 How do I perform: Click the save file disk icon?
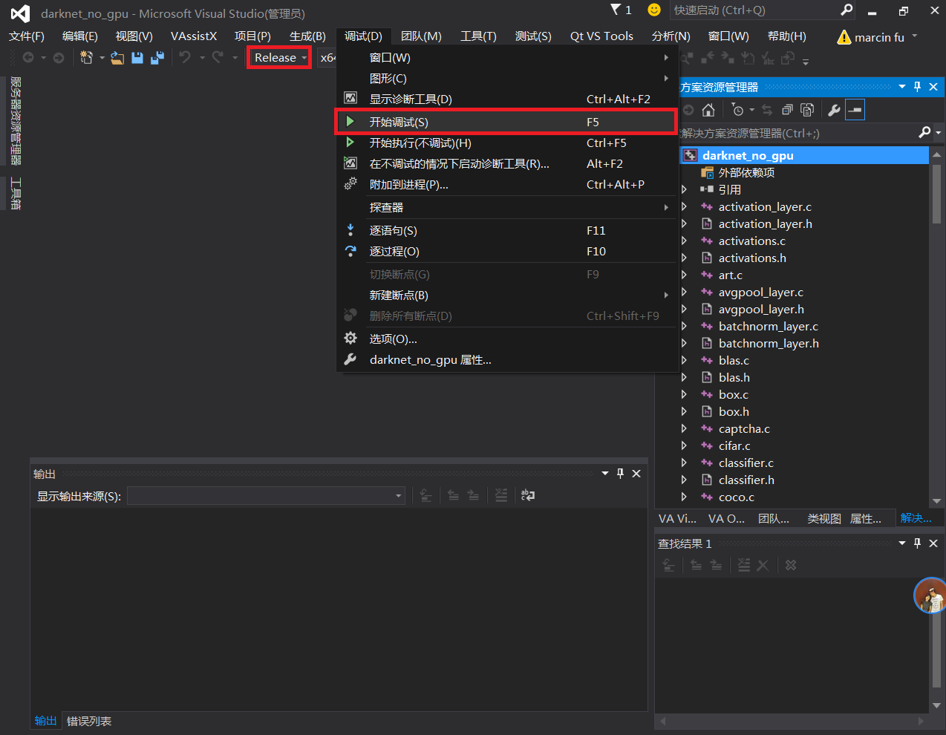[137, 57]
